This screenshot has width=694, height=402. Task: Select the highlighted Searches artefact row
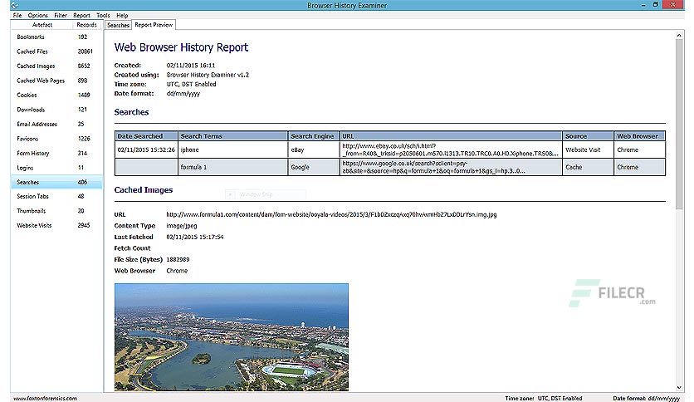(x=56, y=182)
